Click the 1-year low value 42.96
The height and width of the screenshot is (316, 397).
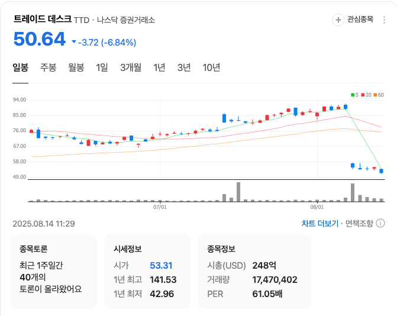(x=162, y=294)
